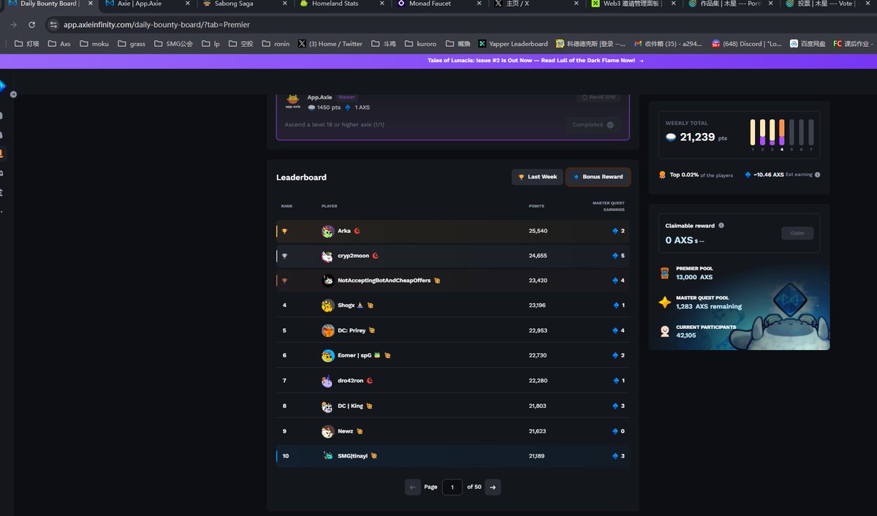Open the Yapper Leaderboard bookmark
877x516 pixels.
tap(512, 44)
